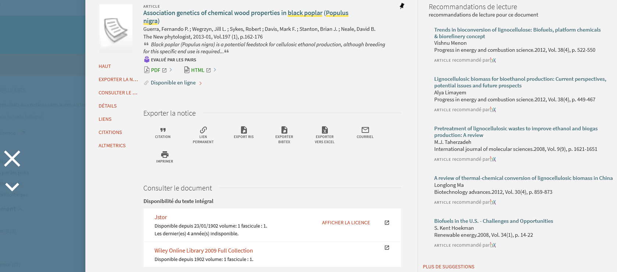Close the record panel with the X
617x272 pixels.
[x=12, y=159]
